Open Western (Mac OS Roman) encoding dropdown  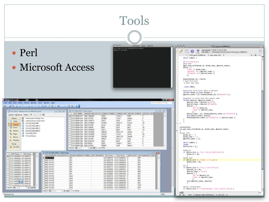pyautogui.click(x=206, y=195)
